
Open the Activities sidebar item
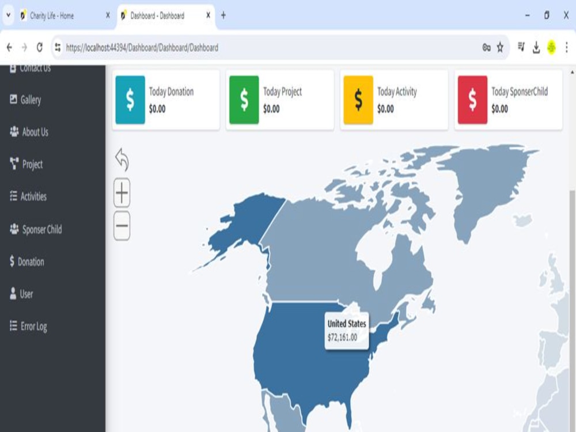coord(28,196)
